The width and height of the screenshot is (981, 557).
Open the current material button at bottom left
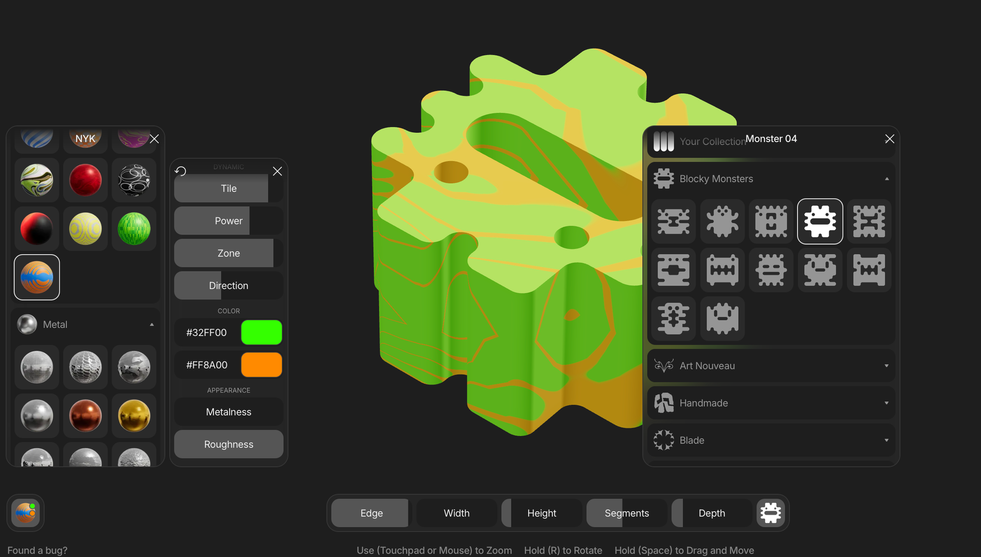pos(26,513)
